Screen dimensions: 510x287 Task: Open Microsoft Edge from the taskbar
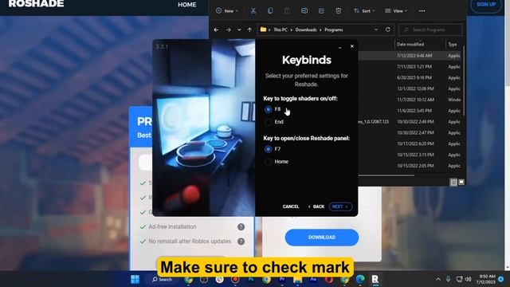click(360, 279)
